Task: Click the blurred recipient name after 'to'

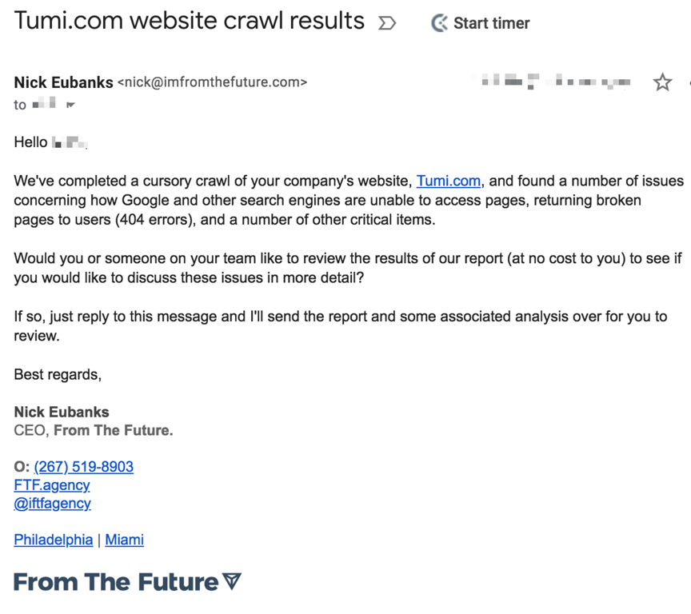Action: [45, 104]
